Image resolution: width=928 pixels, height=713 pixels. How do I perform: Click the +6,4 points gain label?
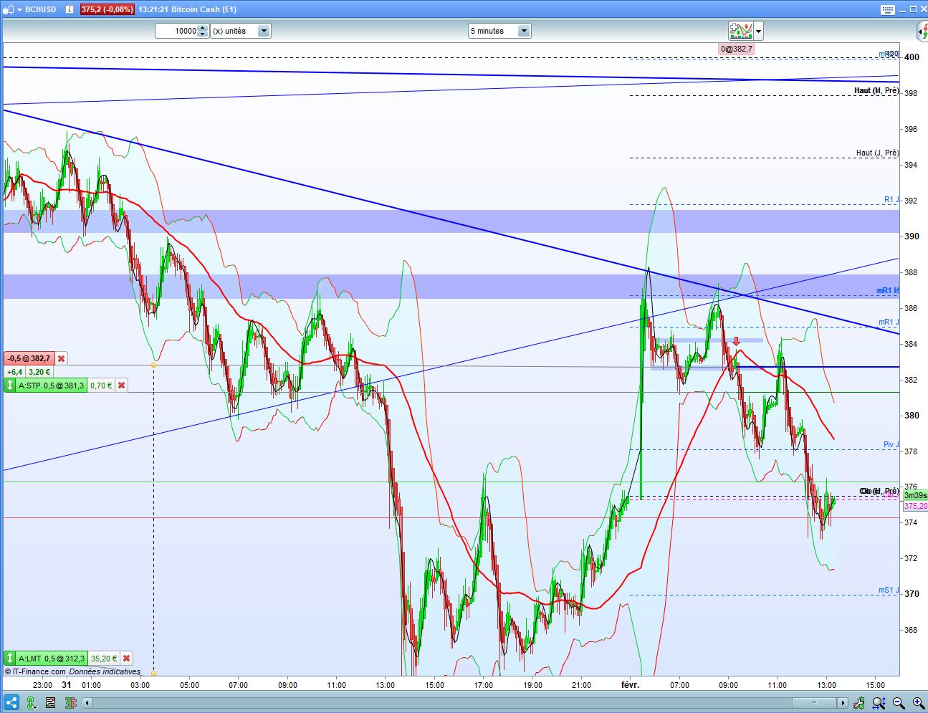(x=14, y=372)
